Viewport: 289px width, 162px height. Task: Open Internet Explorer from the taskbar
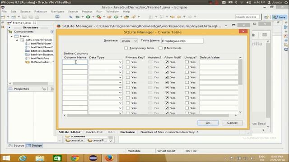click(x=23, y=158)
